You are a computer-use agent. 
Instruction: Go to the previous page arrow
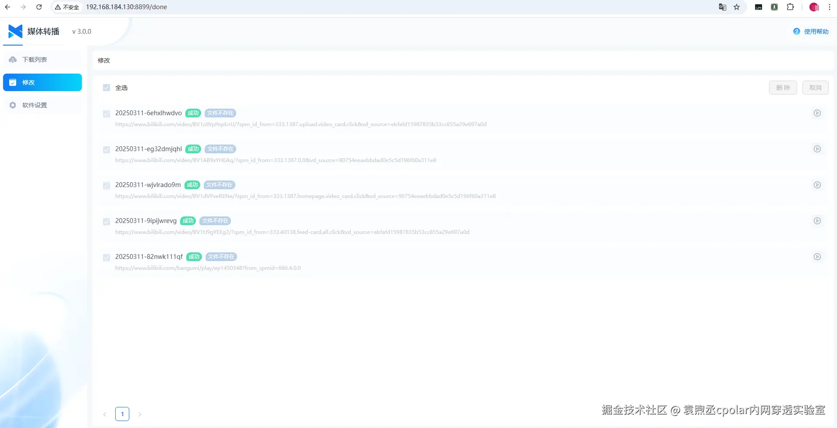click(105, 414)
